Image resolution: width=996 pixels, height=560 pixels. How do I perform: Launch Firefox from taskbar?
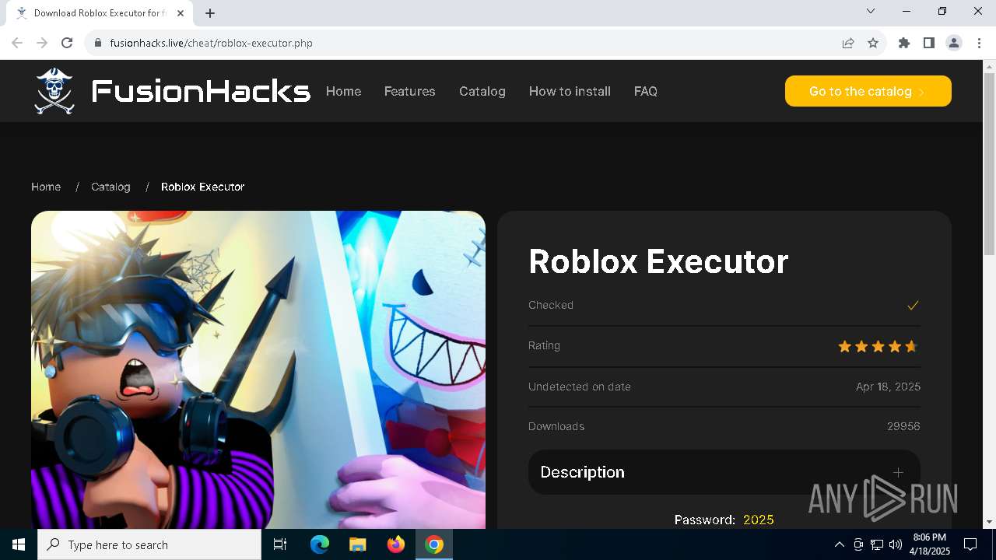coord(396,544)
